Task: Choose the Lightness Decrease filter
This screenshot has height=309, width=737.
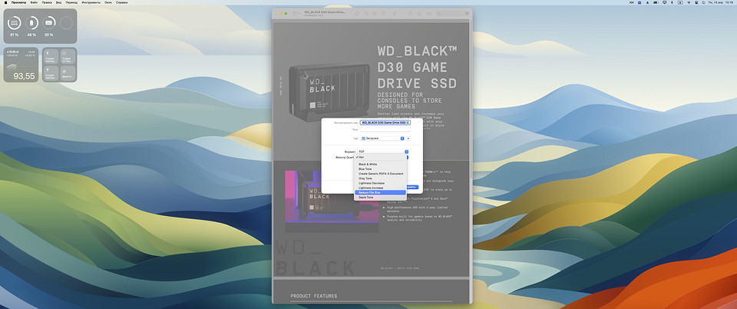Action: [380, 183]
